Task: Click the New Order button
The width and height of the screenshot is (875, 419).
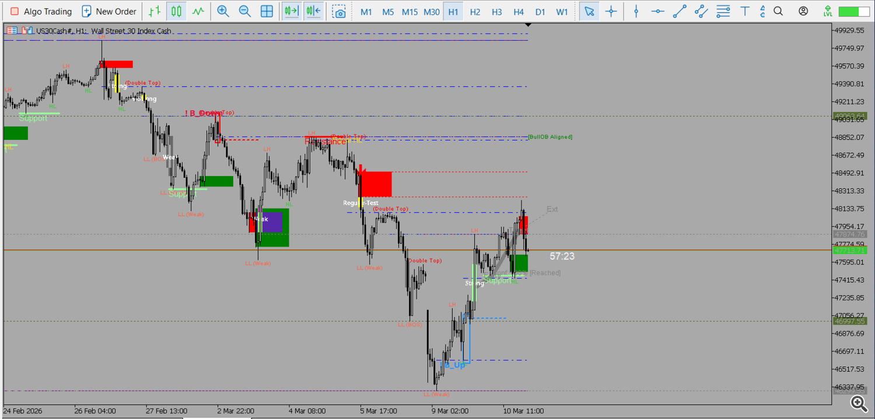Action: click(x=108, y=10)
